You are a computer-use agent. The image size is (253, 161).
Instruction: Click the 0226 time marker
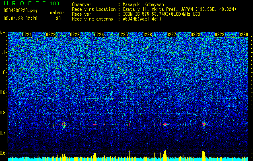(147, 35)
